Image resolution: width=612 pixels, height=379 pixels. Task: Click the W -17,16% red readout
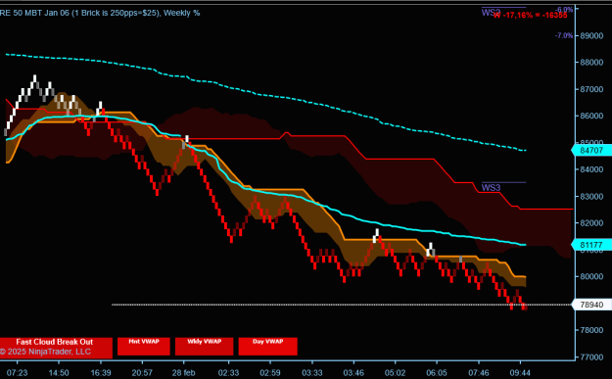point(530,16)
